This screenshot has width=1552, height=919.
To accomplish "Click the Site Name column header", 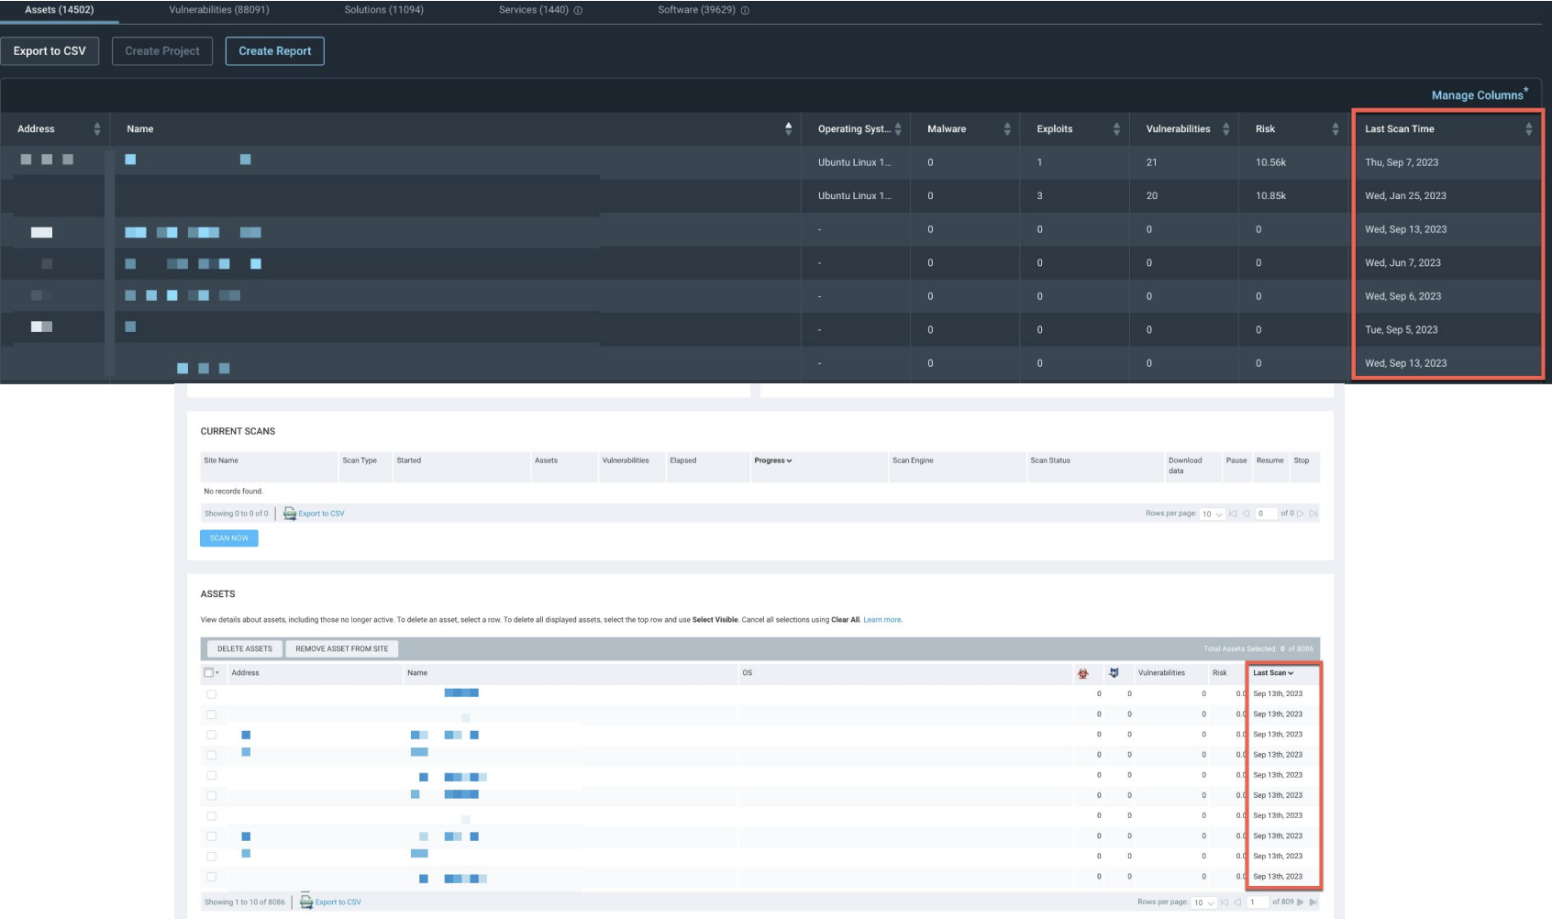I will [221, 460].
